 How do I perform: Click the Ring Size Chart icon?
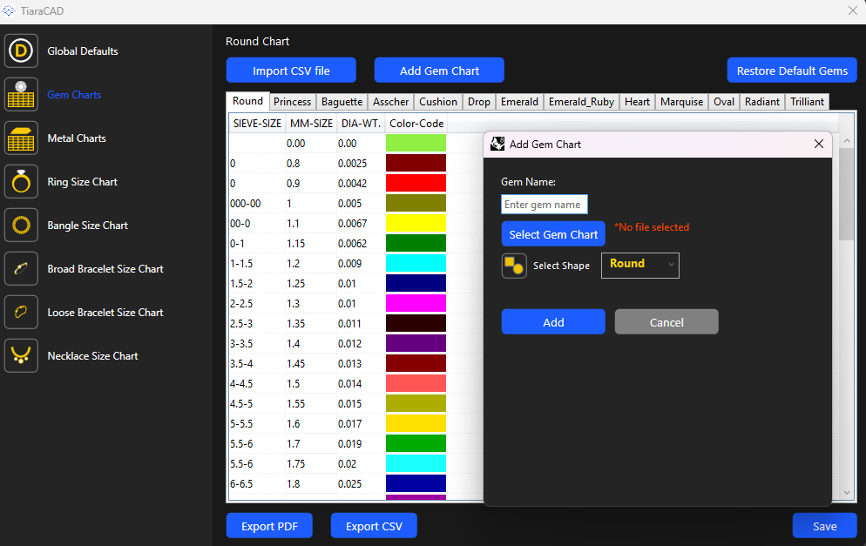pos(21,182)
